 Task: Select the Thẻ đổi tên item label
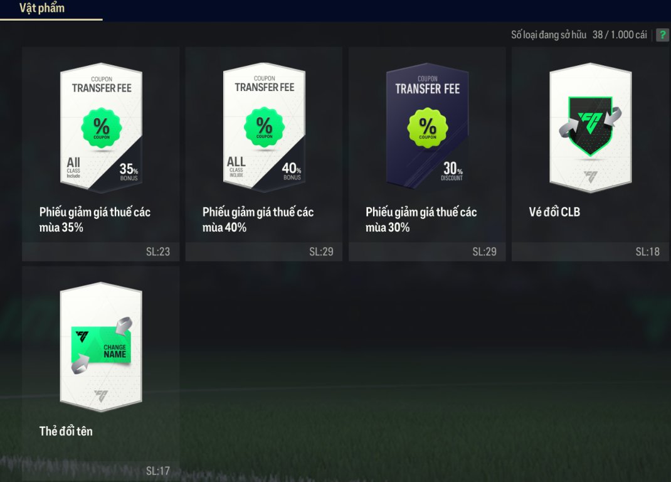tap(66, 431)
